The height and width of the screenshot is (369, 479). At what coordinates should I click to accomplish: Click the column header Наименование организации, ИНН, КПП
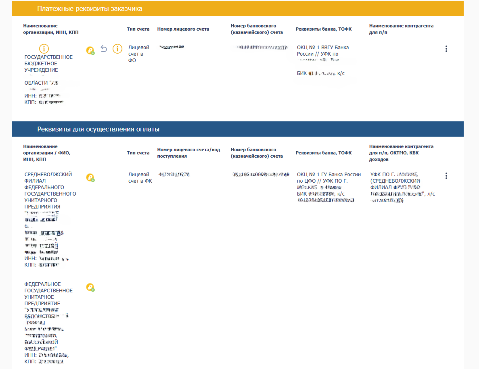[x=51, y=29]
